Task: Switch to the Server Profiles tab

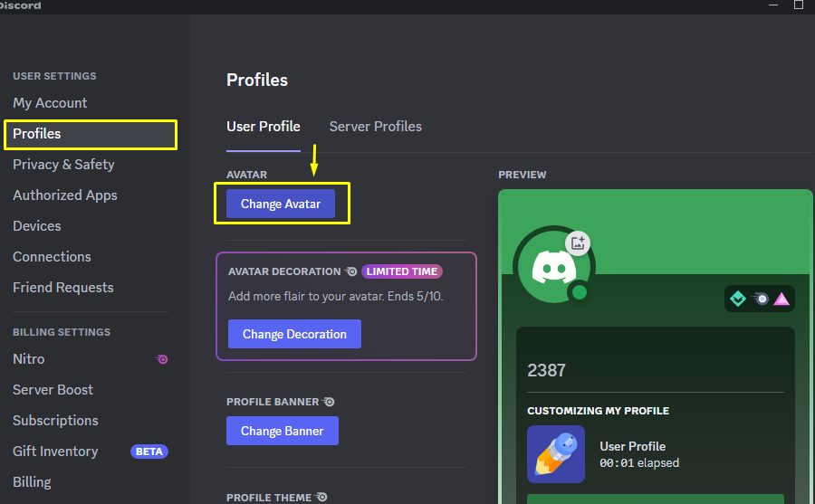Action: pyautogui.click(x=375, y=127)
